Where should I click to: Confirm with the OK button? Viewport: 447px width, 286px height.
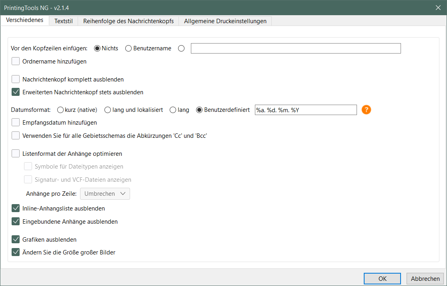[382, 278]
